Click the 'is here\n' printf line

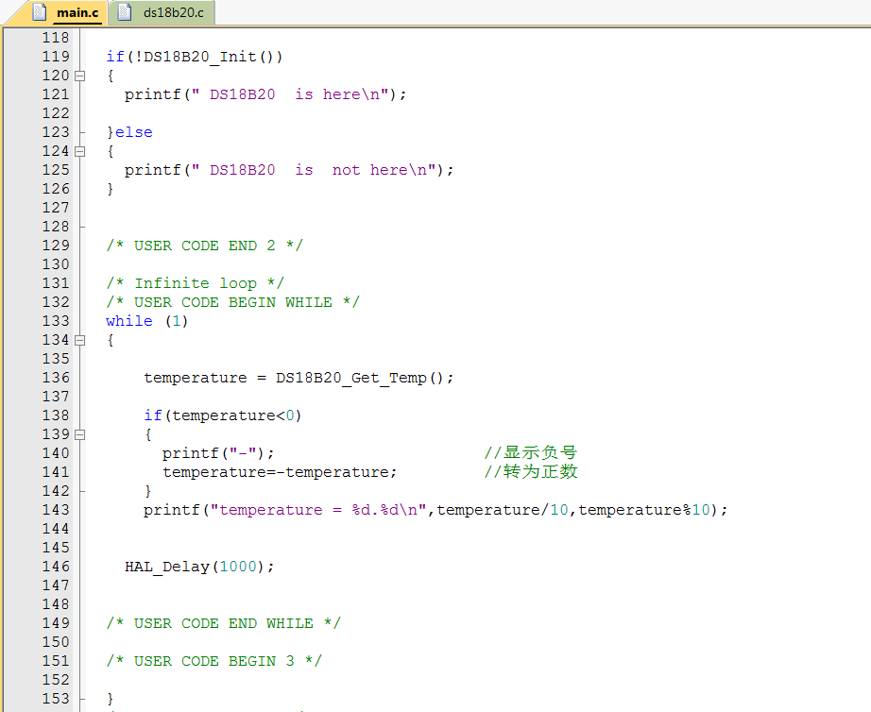265,94
